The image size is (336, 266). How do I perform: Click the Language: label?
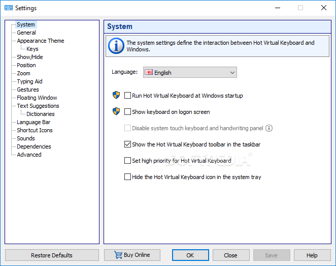coord(124,72)
